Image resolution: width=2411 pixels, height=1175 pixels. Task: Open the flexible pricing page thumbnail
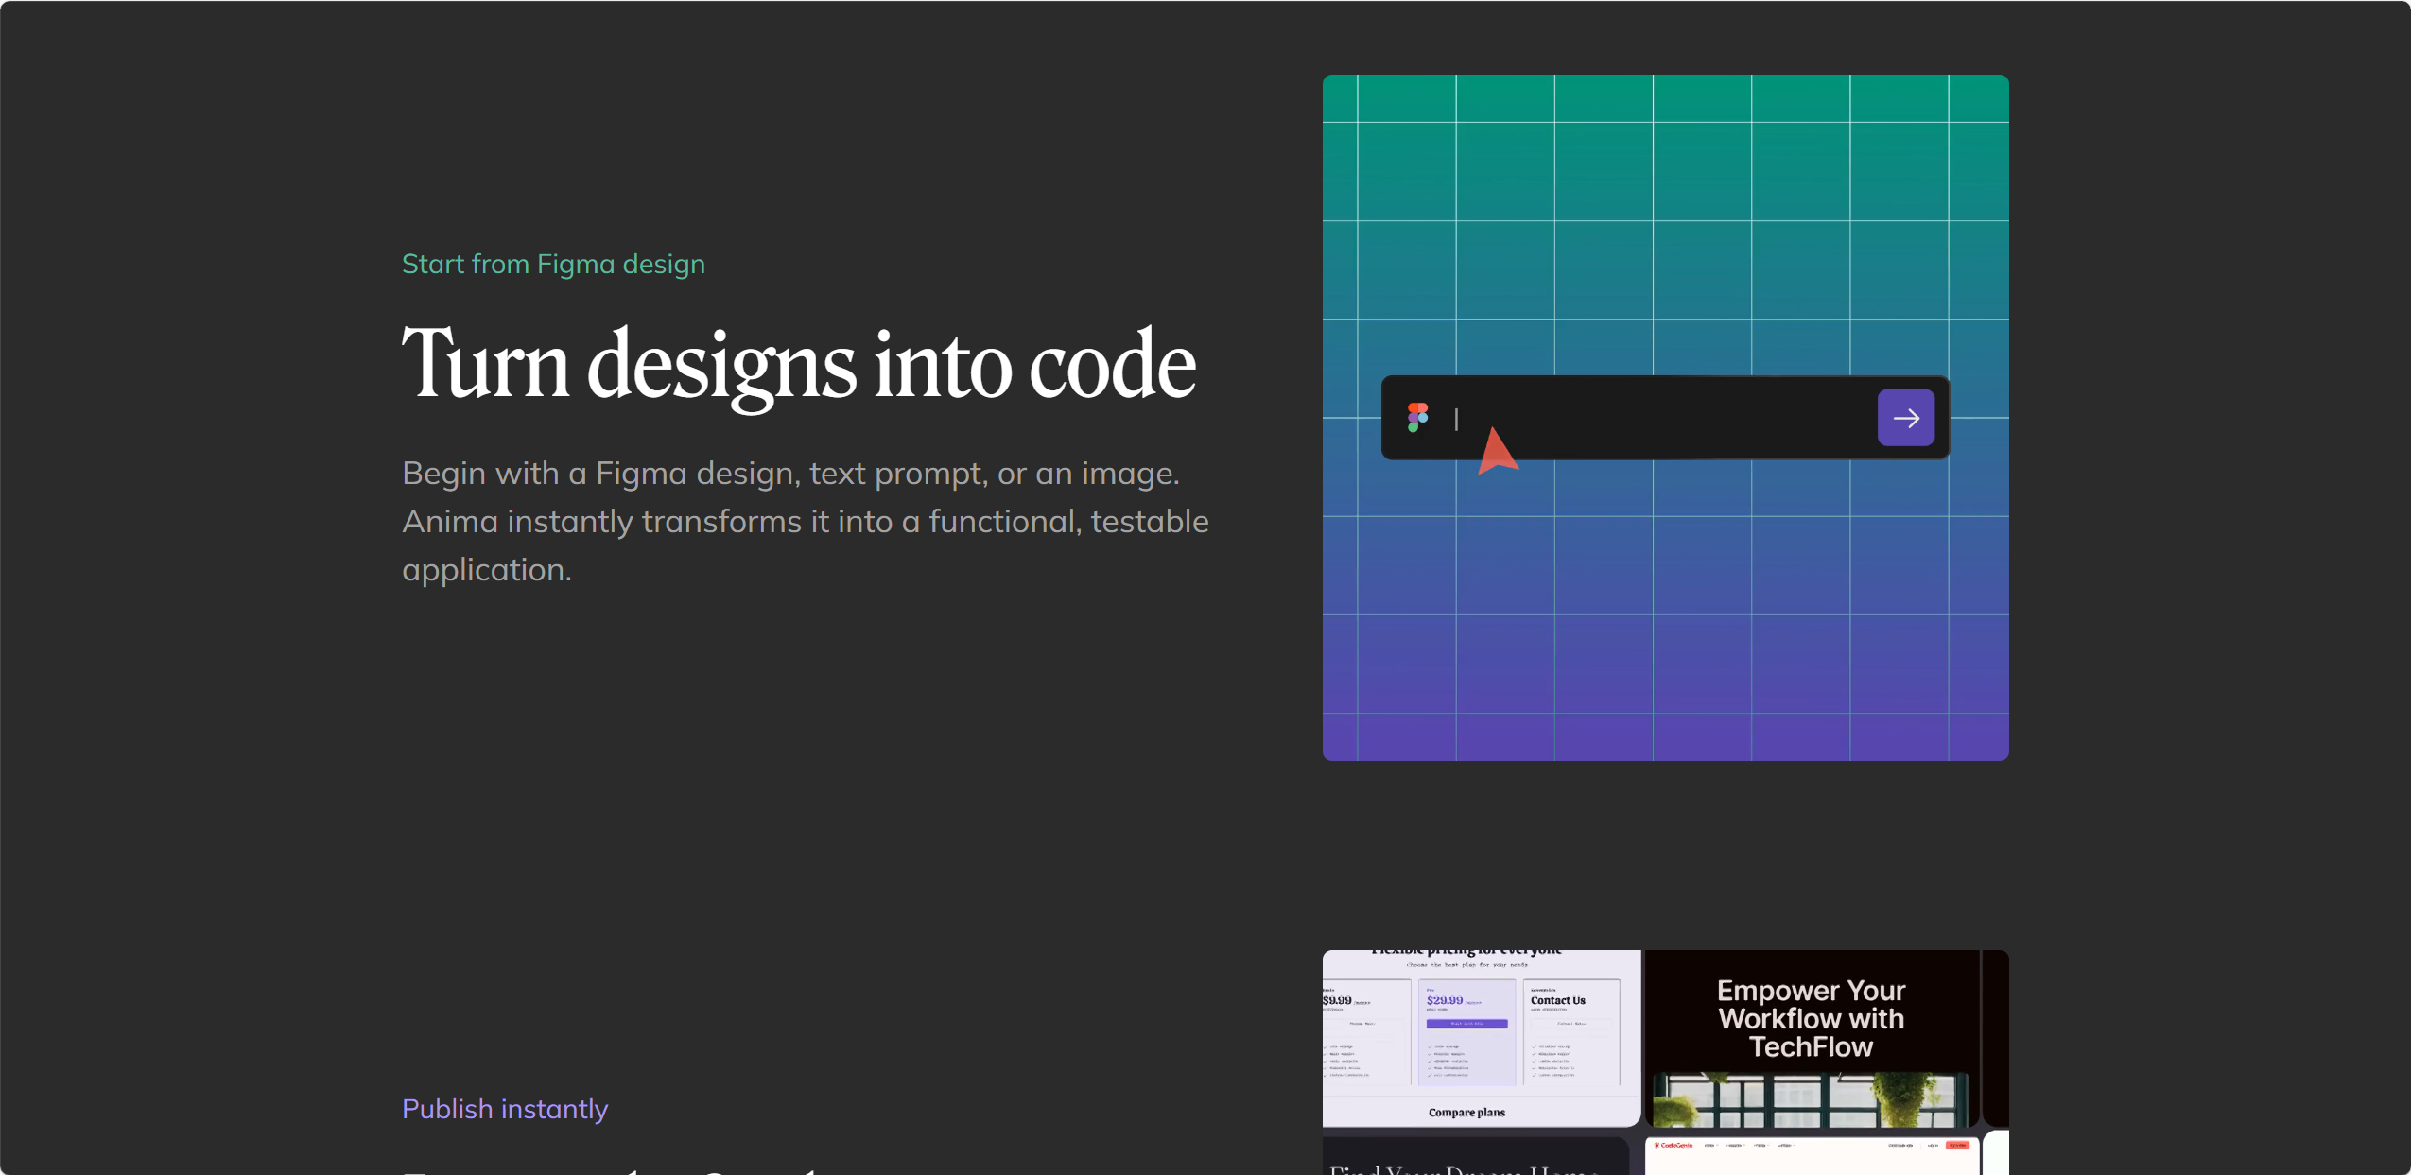1481,1038
